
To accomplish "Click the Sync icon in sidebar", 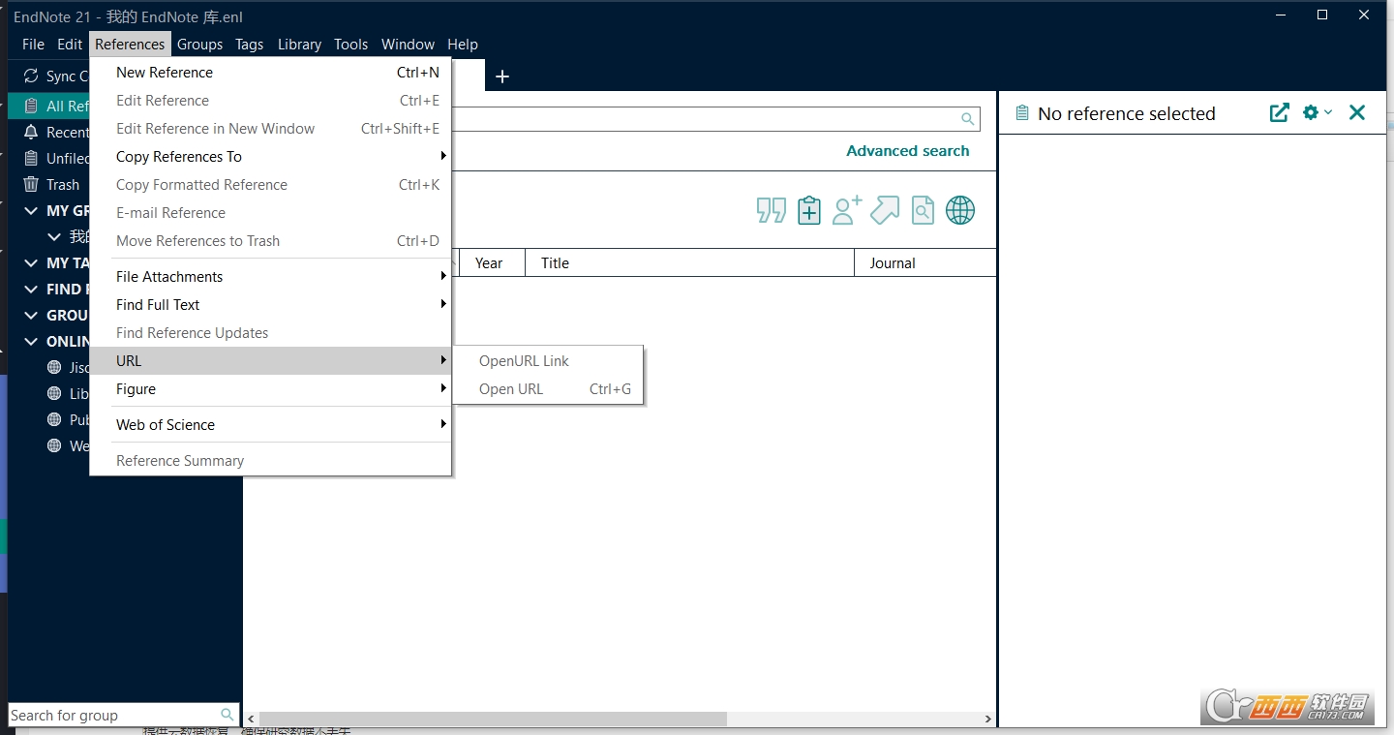I will point(31,77).
